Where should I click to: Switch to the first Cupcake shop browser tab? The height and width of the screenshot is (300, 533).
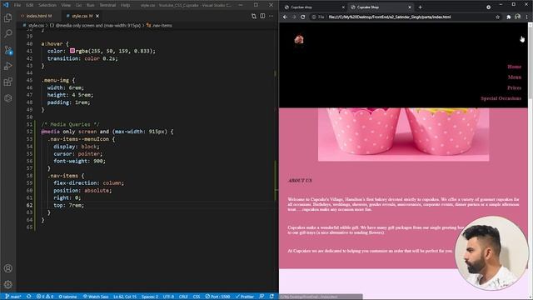point(315,7)
